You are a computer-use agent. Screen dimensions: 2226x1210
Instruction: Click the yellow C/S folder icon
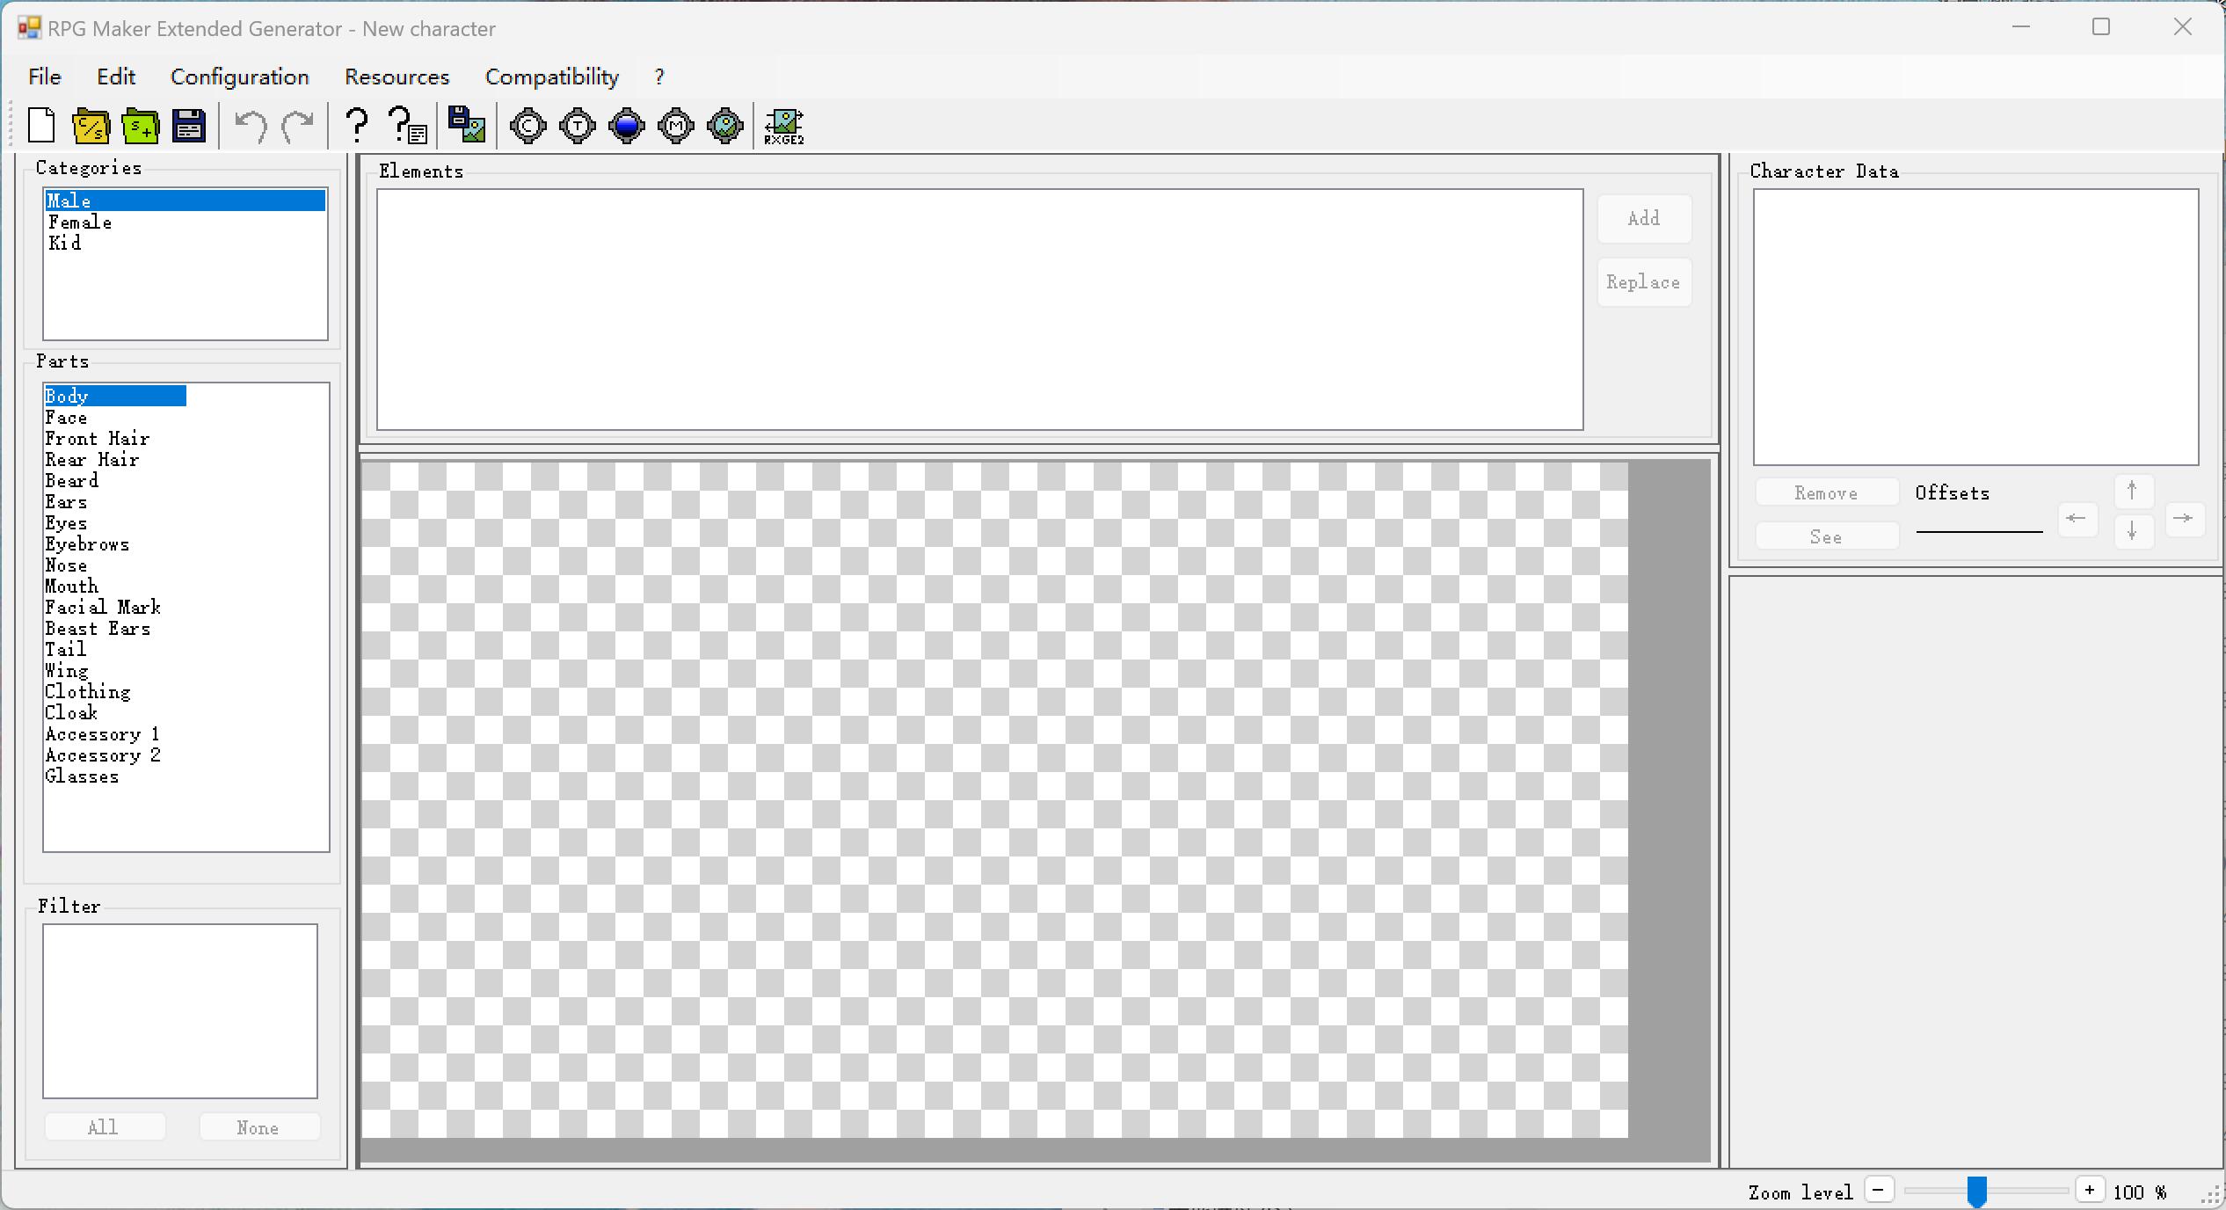point(91,126)
